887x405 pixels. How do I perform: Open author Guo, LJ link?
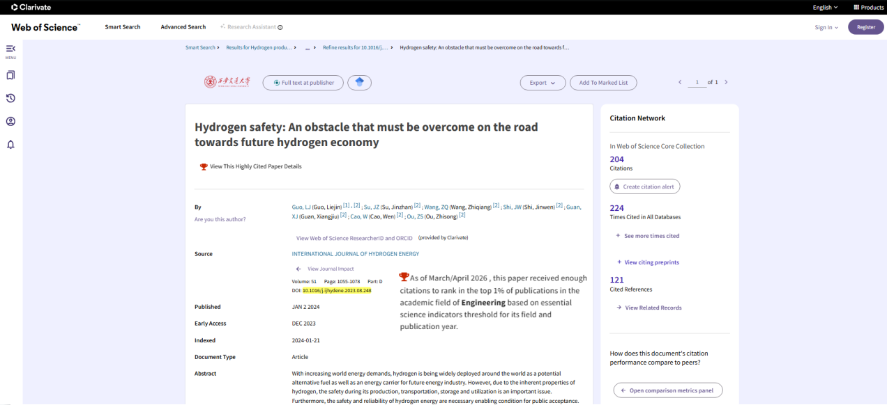point(301,207)
